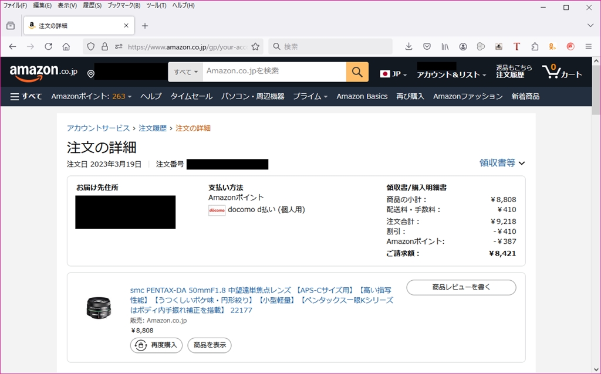Bookmark this page with the star icon

[255, 47]
